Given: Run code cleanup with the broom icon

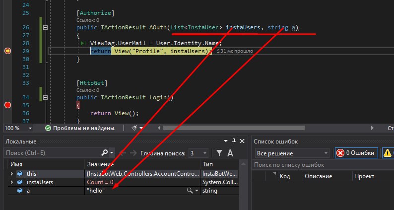Looking at the screenshot, I should point(134,128).
